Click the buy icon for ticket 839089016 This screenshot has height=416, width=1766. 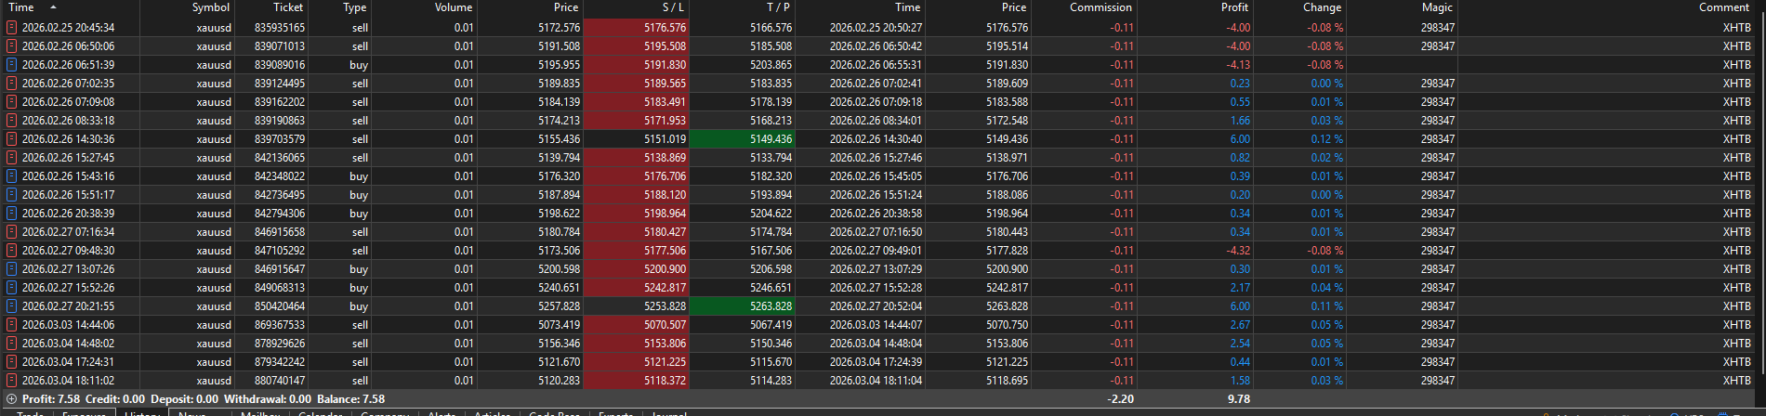click(x=12, y=65)
